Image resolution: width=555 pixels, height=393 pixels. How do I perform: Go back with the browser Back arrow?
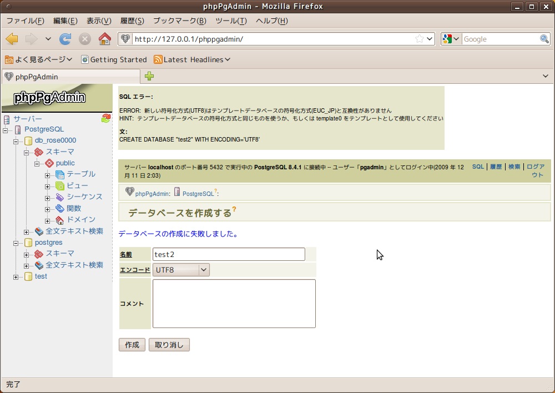click(x=12, y=39)
